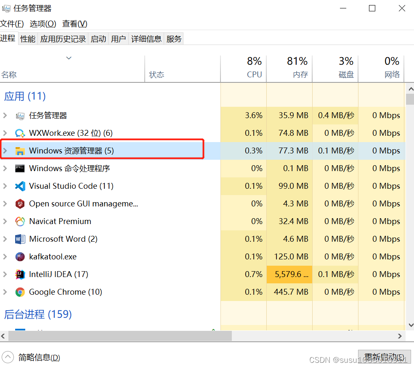Click the horizontal scrollbar left arrow
Viewport: 414px width, 367px height.
(3, 336)
